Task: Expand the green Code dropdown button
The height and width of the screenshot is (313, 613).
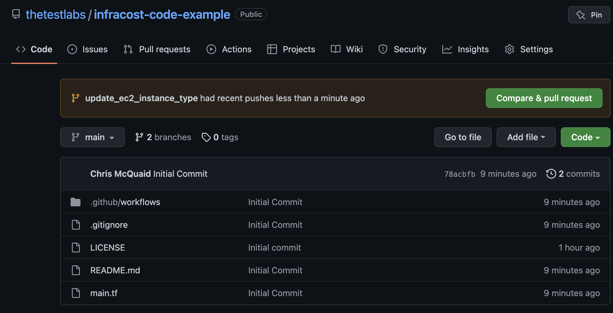Action: (x=585, y=137)
